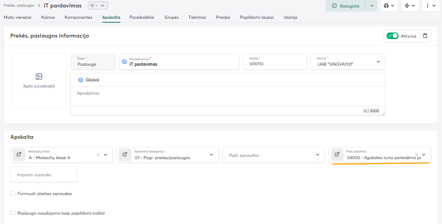Click the Išsaugota save button
Viewport: 442px width, 224px height.
coord(345,6)
